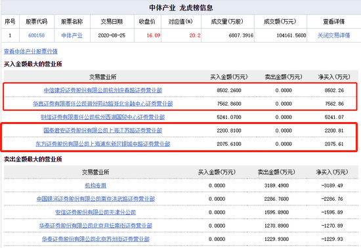Image resolution: width=361 pixels, height=248 pixels.
Task: Select net buy value 8502.26
Action: 334,90
